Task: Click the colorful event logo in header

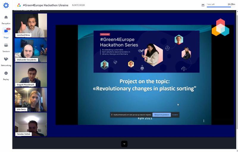Action: pos(19,5)
